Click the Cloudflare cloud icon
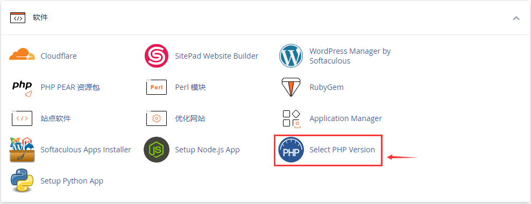Image resolution: width=531 pixels, height=204 pixels. [x=22, y=54]
